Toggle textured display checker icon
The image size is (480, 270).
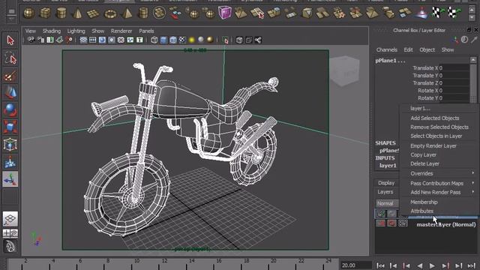[x=182, y=40]
